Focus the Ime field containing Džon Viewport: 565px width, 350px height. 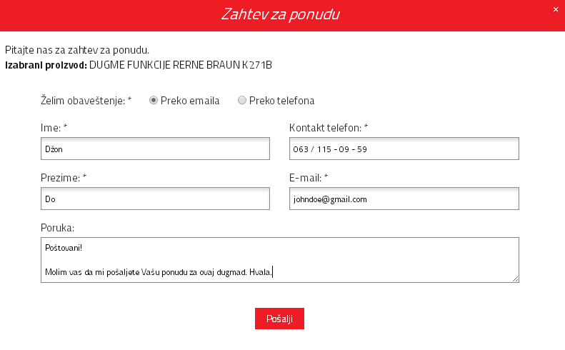[x=155, y=149]
